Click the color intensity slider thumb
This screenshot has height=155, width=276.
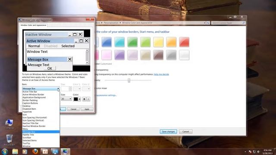[x=129, y=81]
